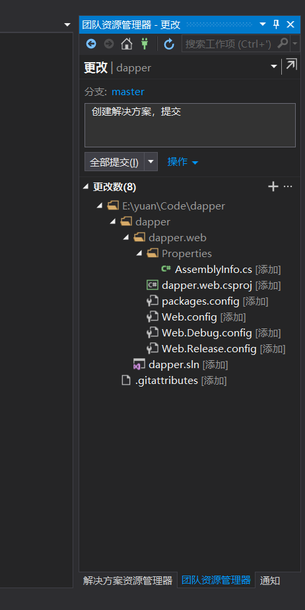Click the plus icon to stage all
The width and height of the screenshot is (305, 610).
(x=273, y=187)
